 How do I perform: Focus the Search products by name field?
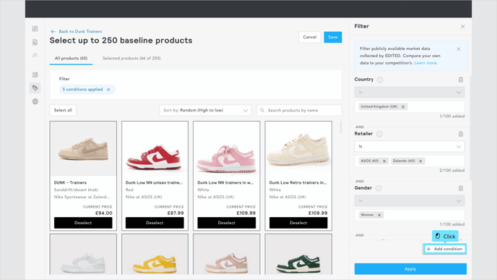(x=299, y=110)
